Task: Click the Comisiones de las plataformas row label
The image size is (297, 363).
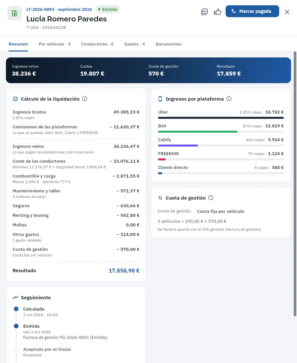Action: pos(45,127)
